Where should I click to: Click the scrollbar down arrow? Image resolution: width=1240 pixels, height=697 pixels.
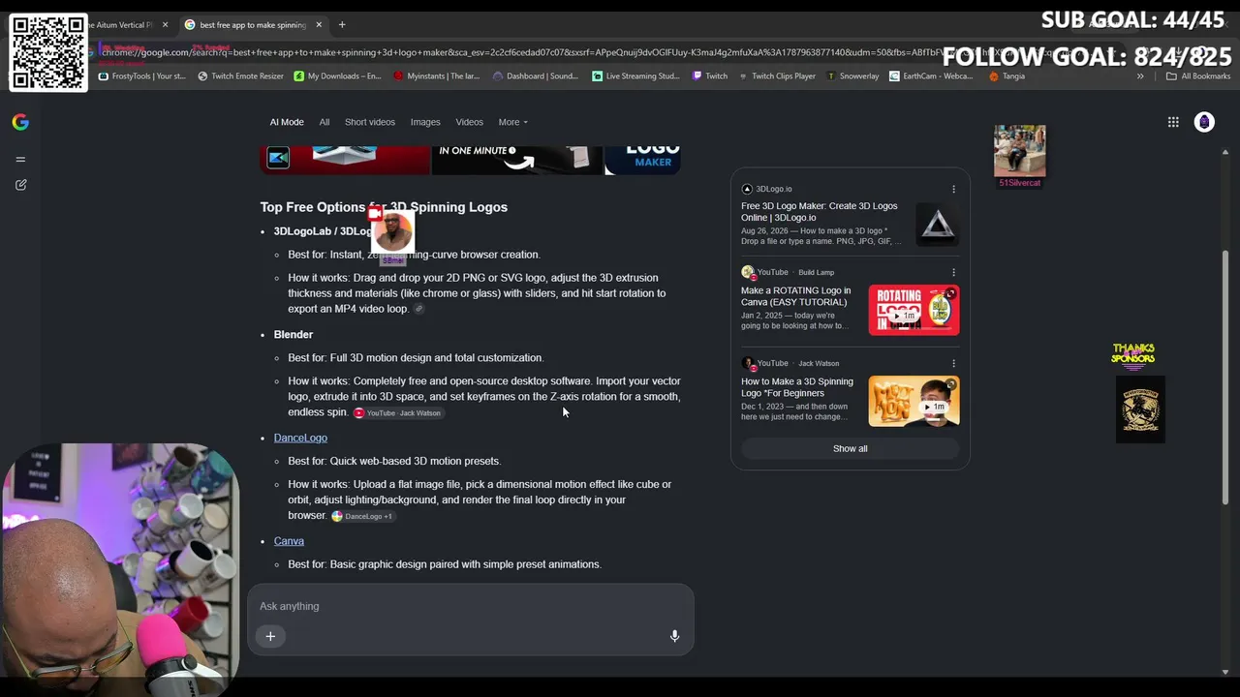pos(1225,672)
